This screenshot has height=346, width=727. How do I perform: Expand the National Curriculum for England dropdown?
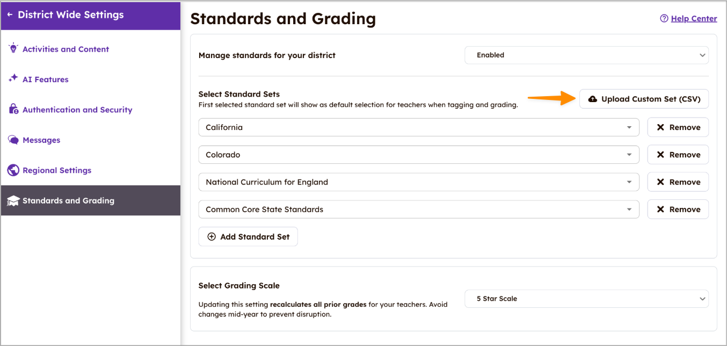pos(418,182)
